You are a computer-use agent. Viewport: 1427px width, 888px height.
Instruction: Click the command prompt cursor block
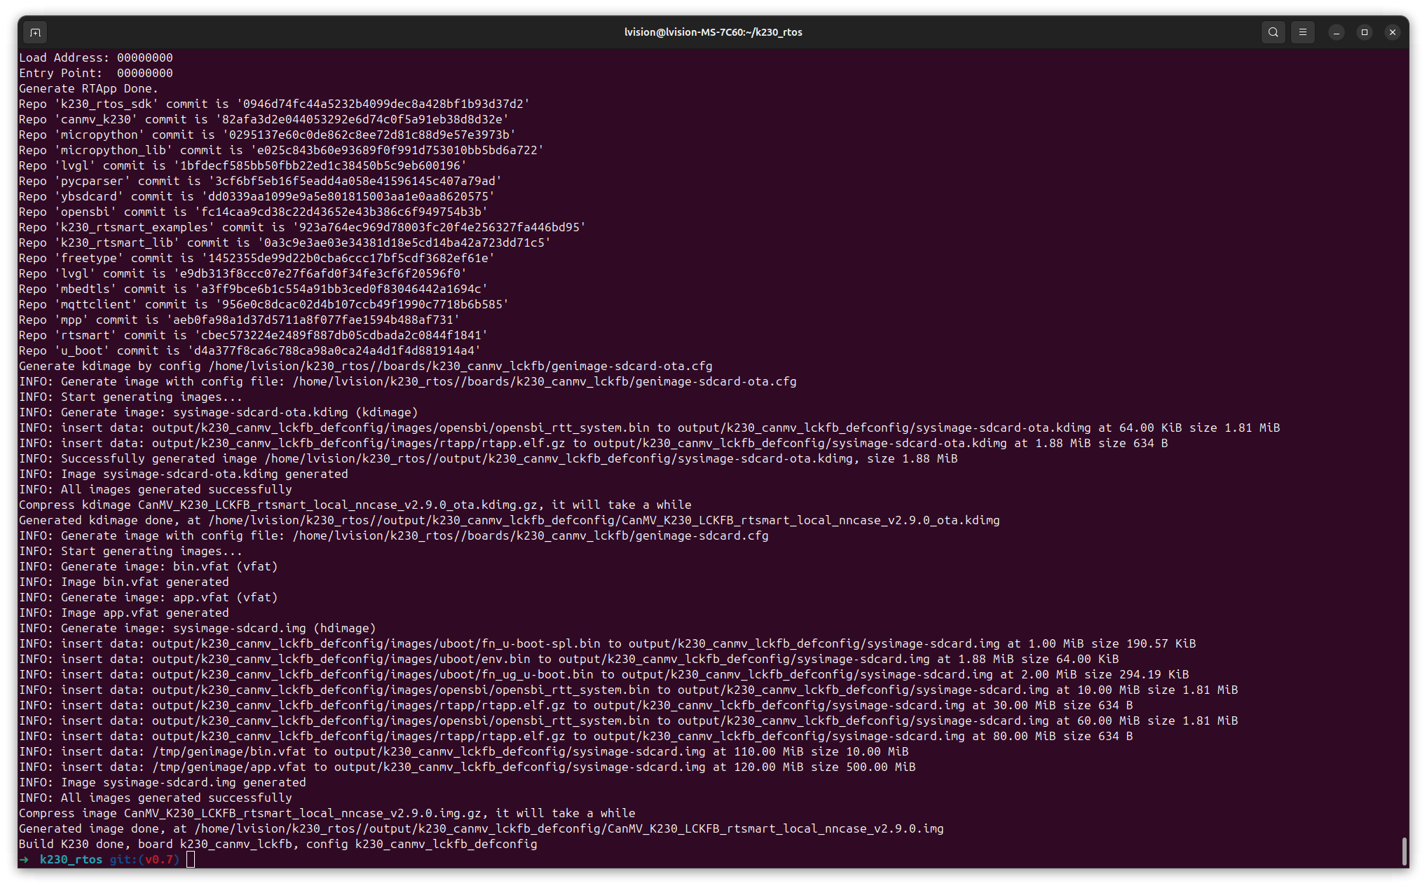pos(191,859)
